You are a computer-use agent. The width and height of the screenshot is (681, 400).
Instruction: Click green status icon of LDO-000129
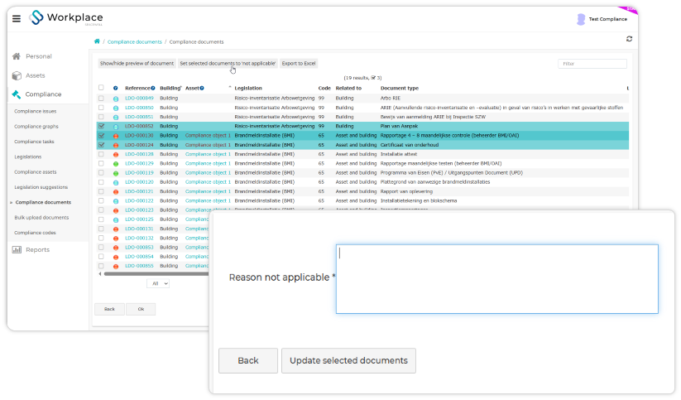(116, 164)
